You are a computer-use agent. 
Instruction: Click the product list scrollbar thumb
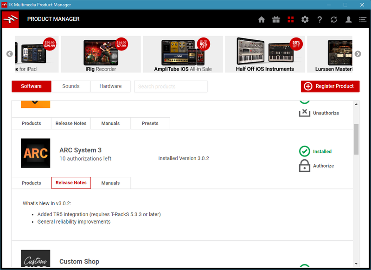[356, 139]
